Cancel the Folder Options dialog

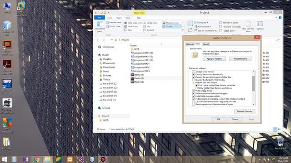(235, 120)
